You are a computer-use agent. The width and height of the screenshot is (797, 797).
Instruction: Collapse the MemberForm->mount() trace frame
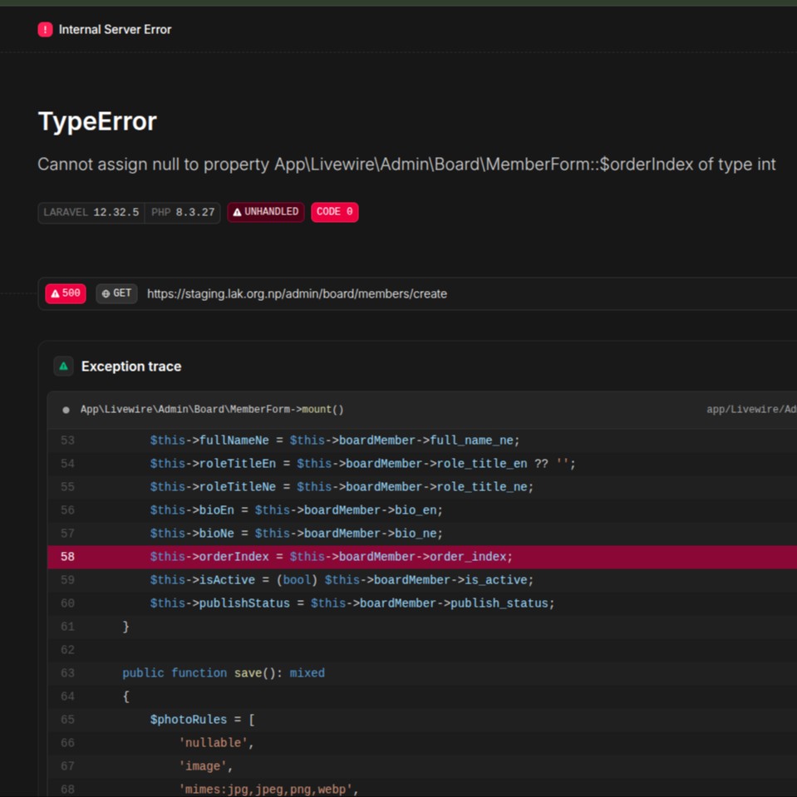[x=212, y=410]
